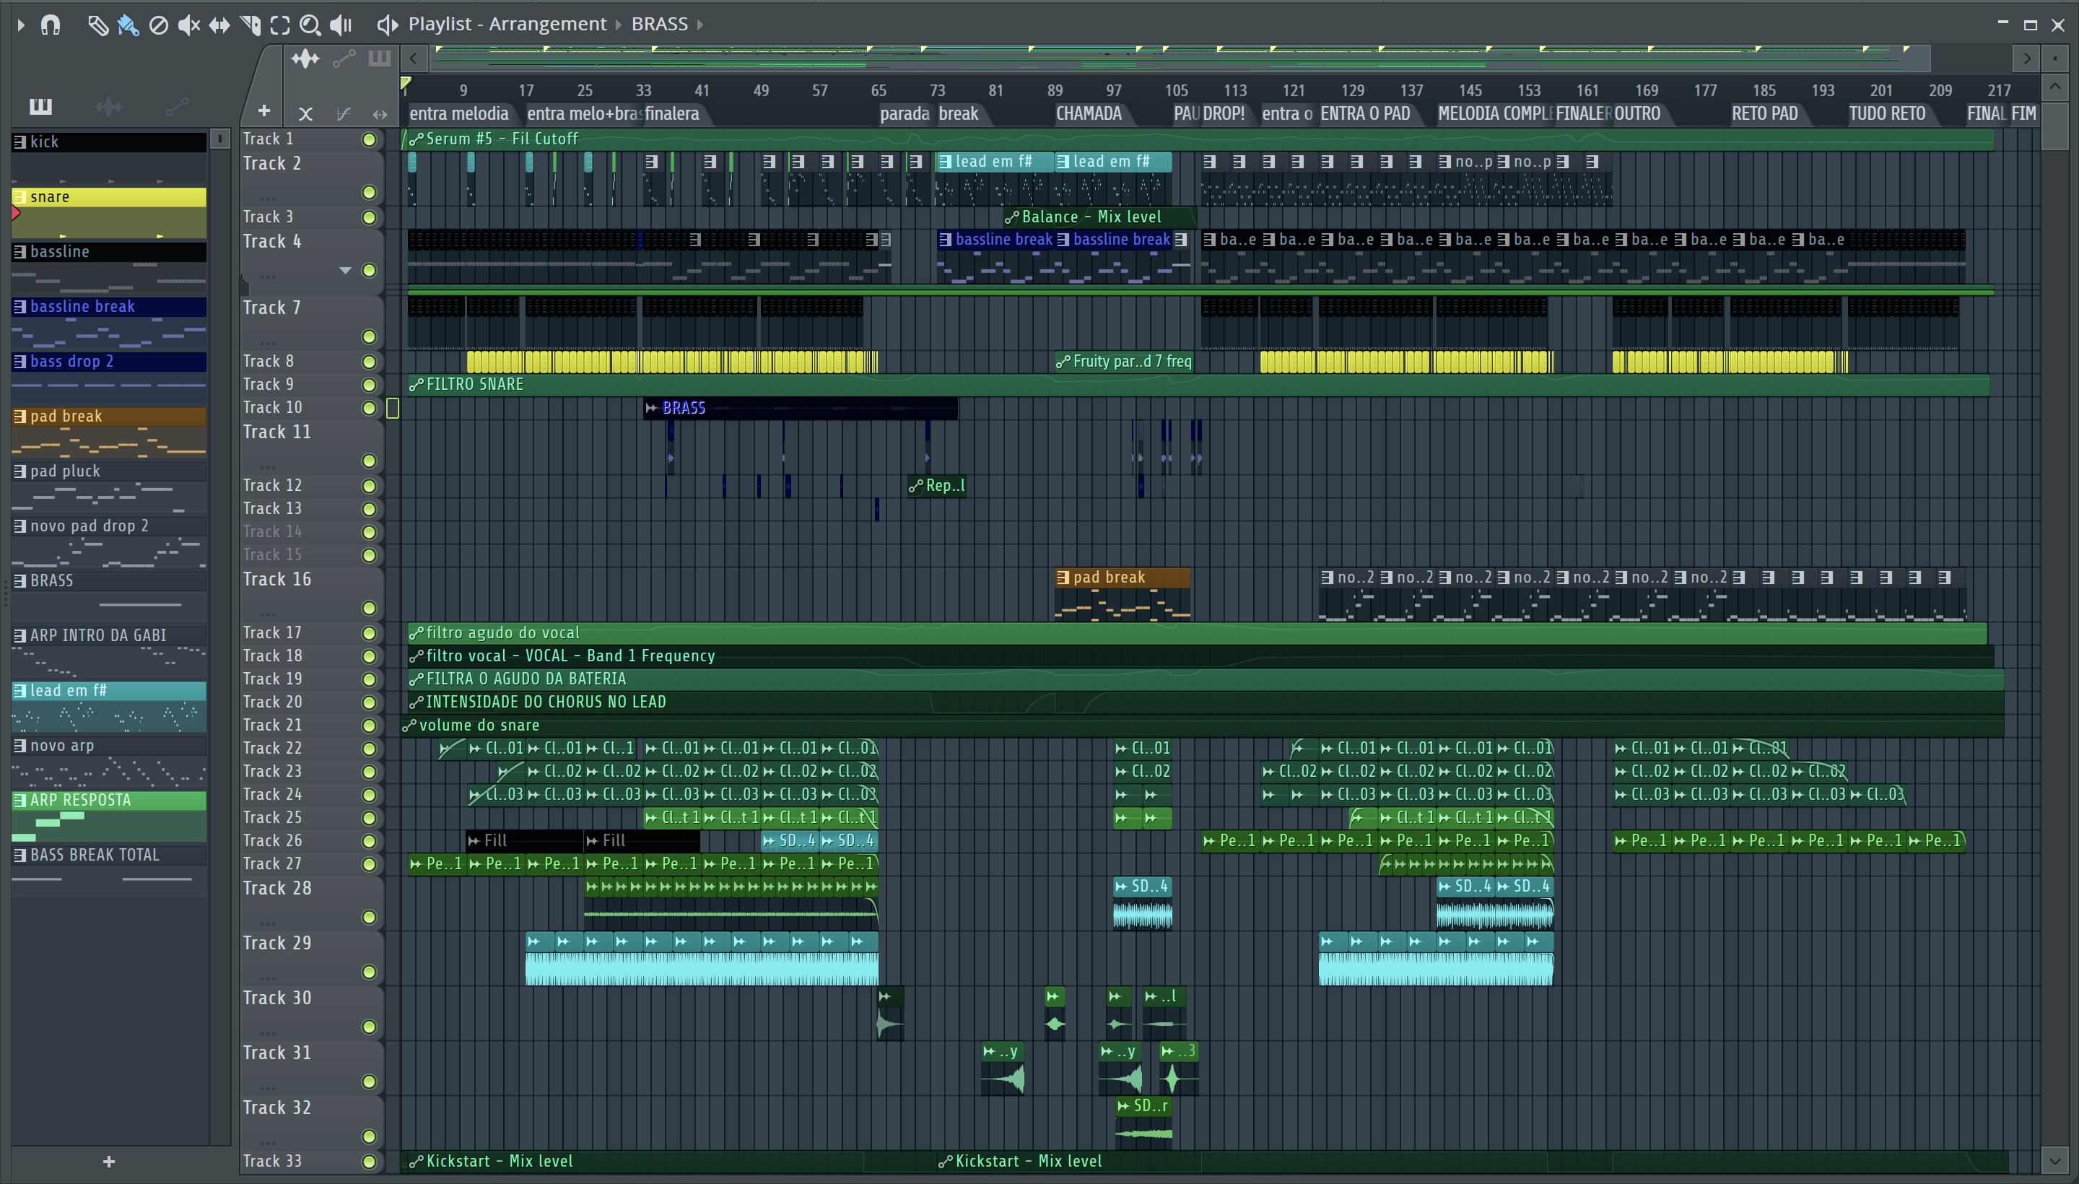Collapse Track 4 group arrow
Screen dimensions: 2079x1184
tap(346, 271)
